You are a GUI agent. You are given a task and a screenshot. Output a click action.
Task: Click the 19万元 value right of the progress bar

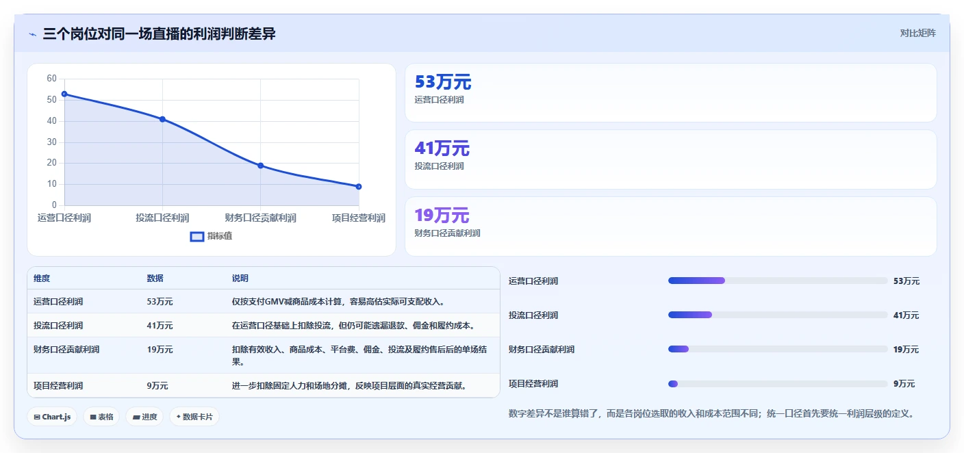pos(906,350)
